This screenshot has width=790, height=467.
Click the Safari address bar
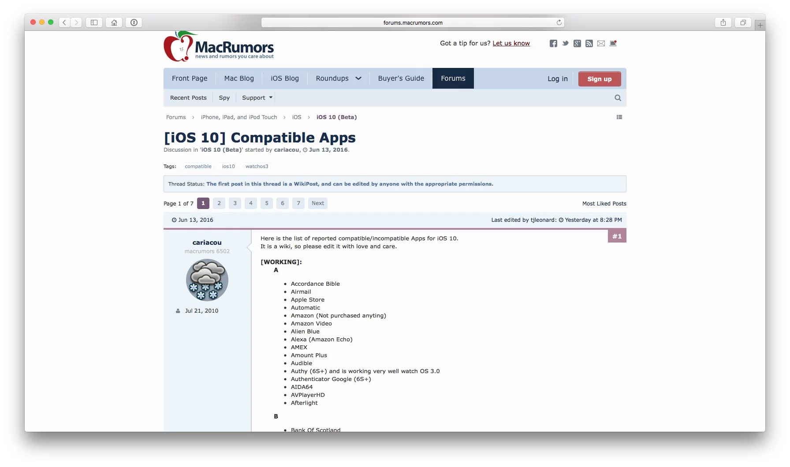(x=412, y=22)
